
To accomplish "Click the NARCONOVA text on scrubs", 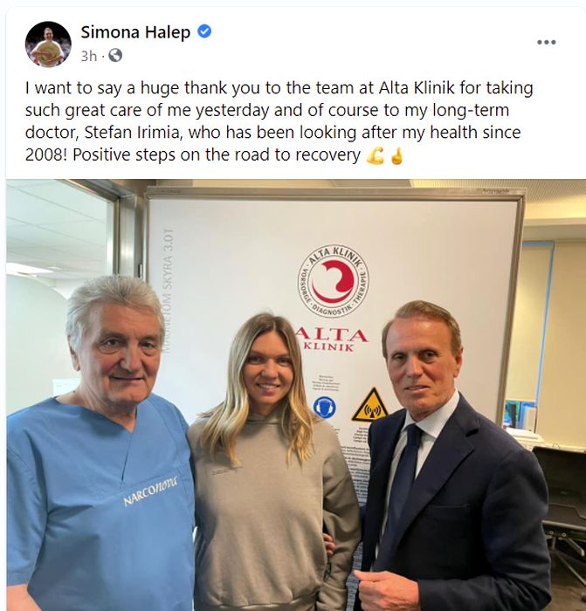I will 150,491.
